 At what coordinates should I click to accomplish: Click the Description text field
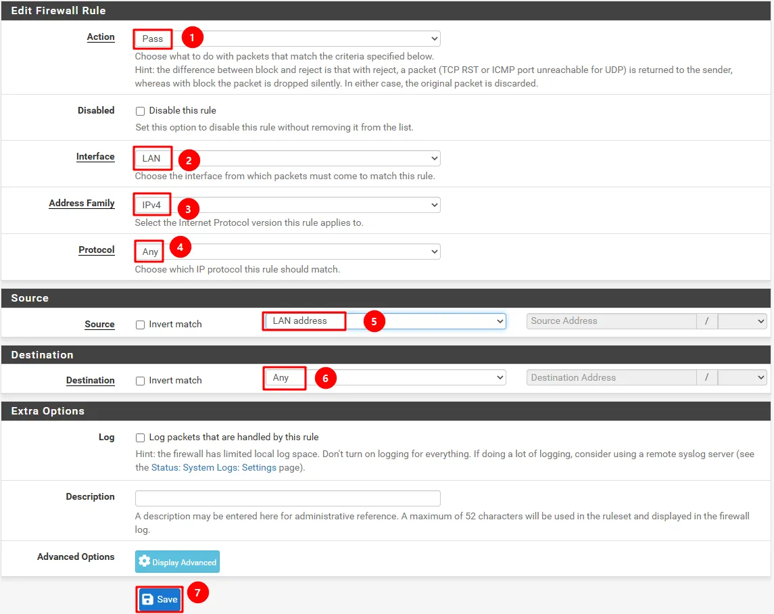(288, 498)
